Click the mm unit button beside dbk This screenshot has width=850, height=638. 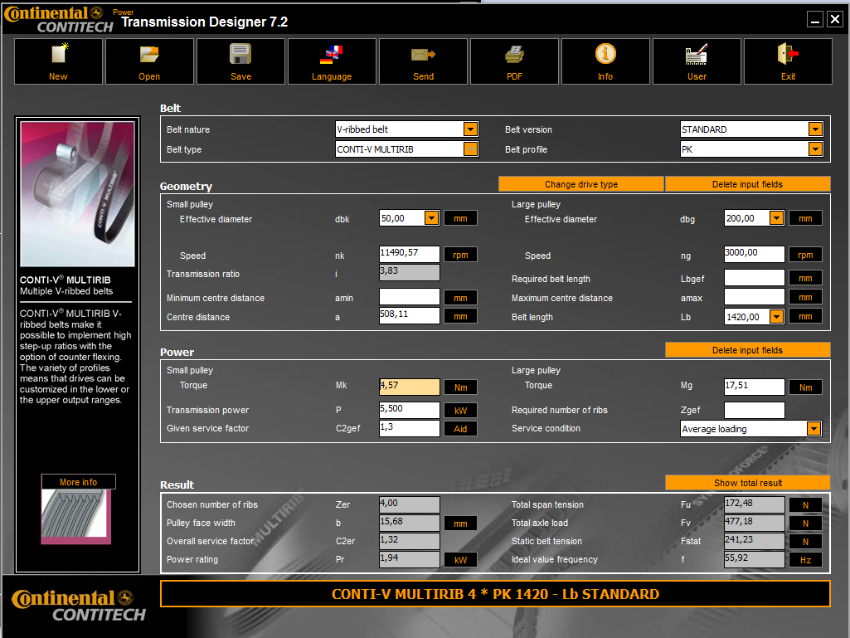460,218
